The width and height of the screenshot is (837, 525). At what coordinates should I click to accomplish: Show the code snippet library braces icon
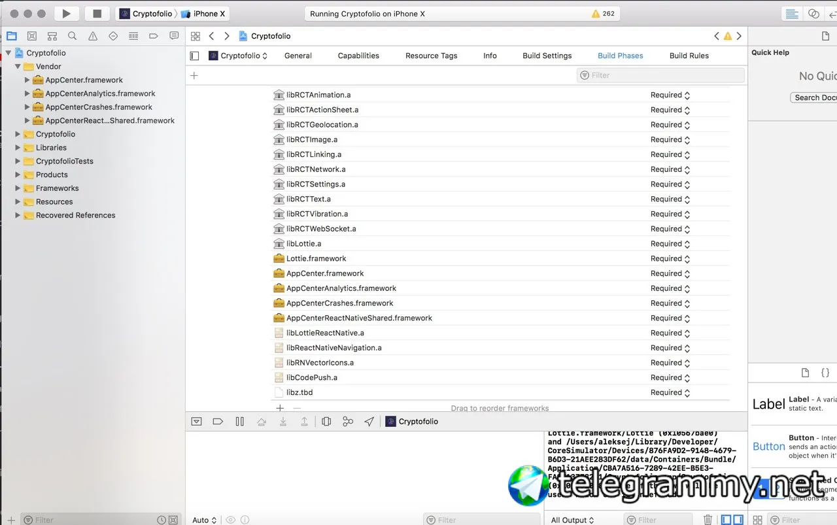pos(825,373)
